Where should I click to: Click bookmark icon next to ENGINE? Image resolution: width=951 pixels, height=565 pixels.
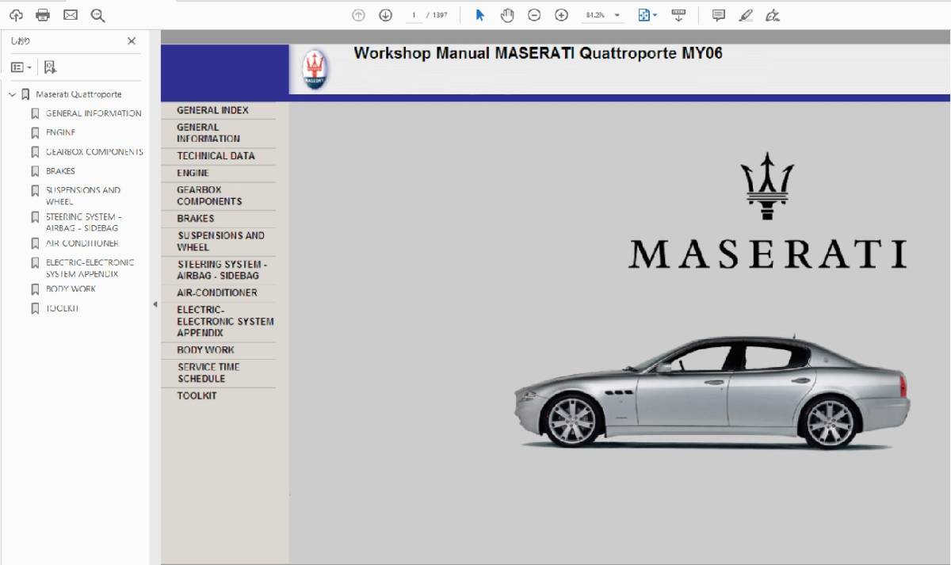[35, 132]
